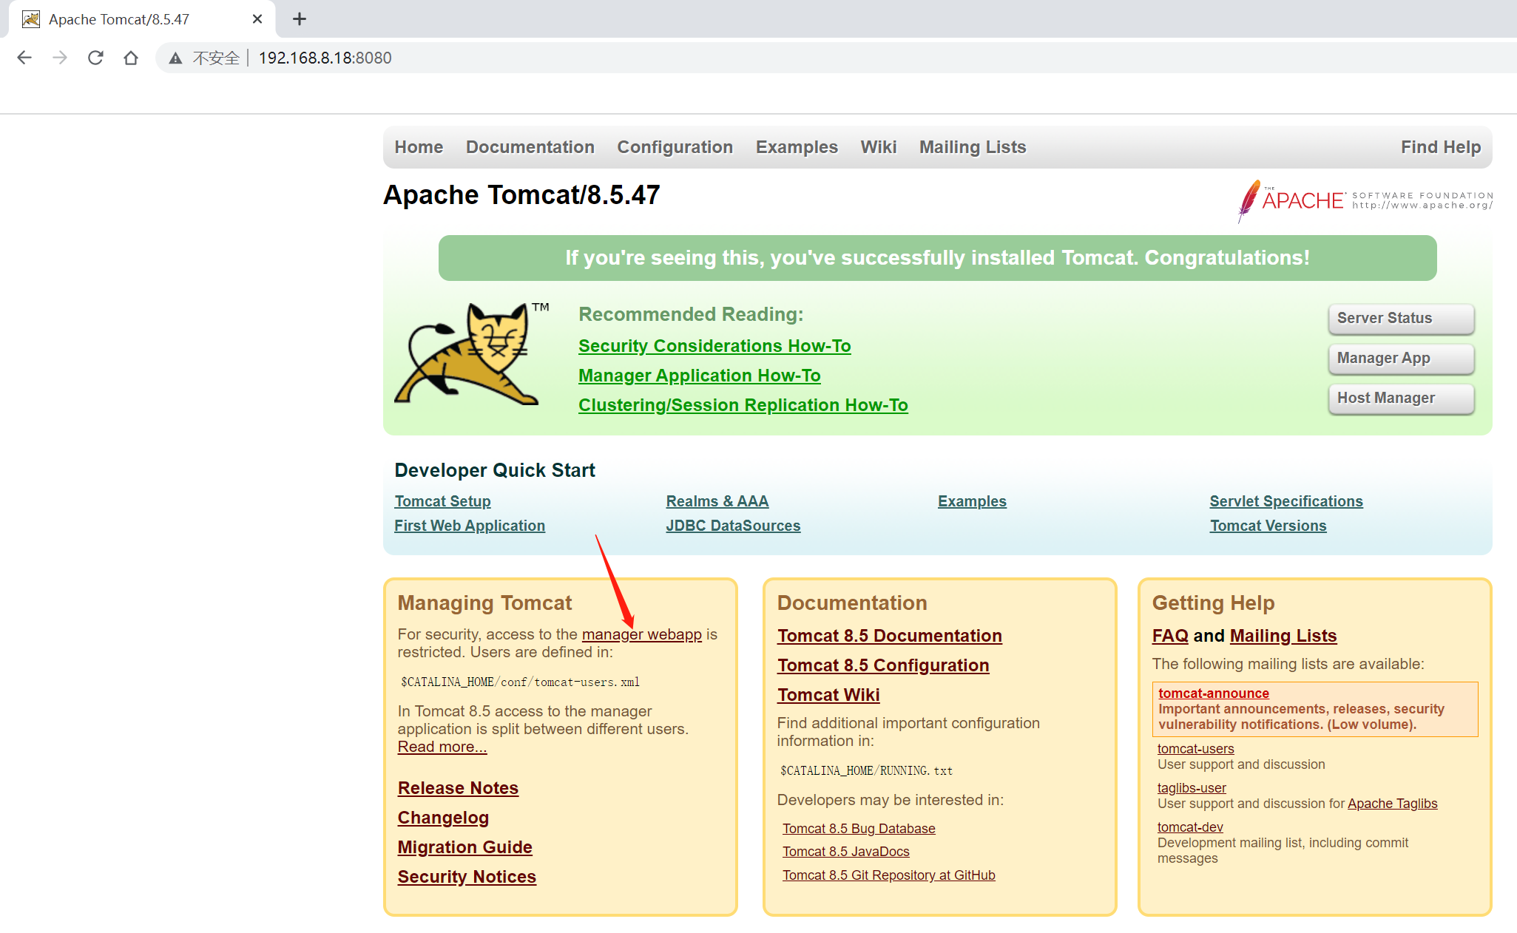Open Tomcat 8.5 Git Repository at GitHub
Image resolution: width=1517 pixels, height=933 pixels.
[888, 875]
